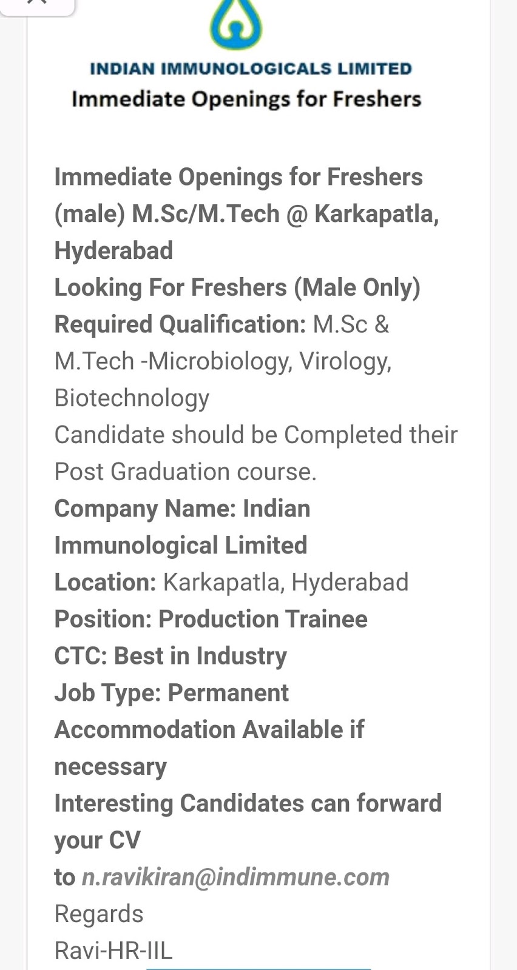Click the 'Biotechnology' qualification word

click(132, 398)
